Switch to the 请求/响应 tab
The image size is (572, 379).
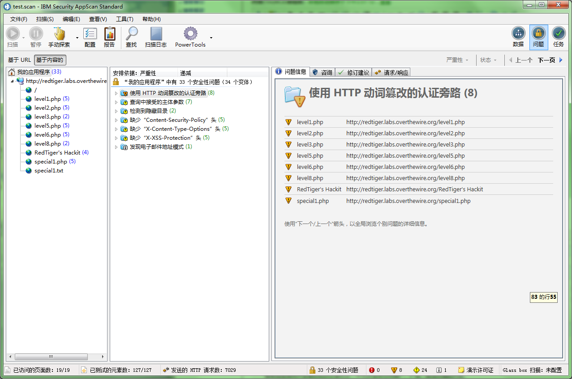click(x=391, y=72)
